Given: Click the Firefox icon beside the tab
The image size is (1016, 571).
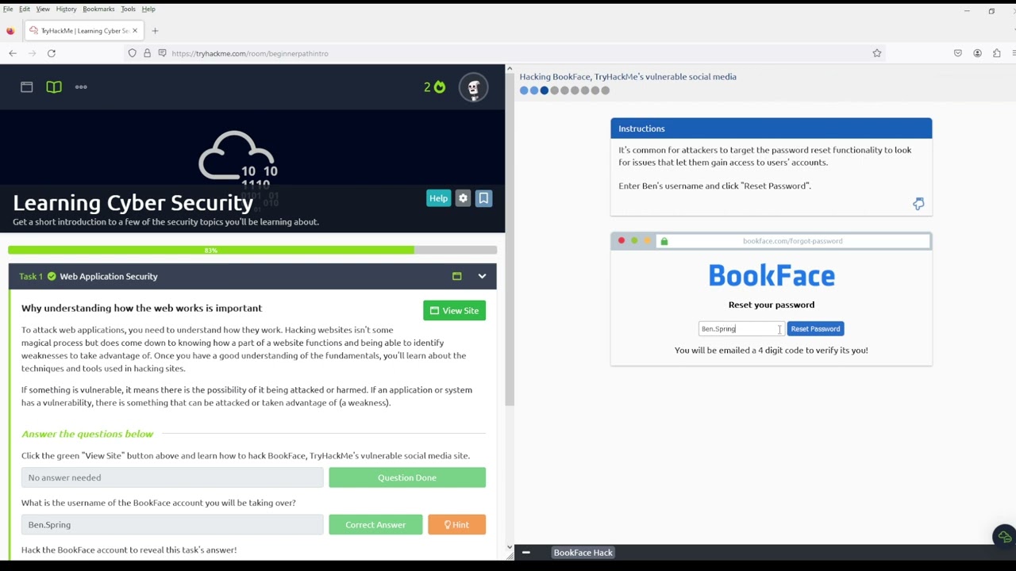Looking at the screenshot, I should pos(10,31).
